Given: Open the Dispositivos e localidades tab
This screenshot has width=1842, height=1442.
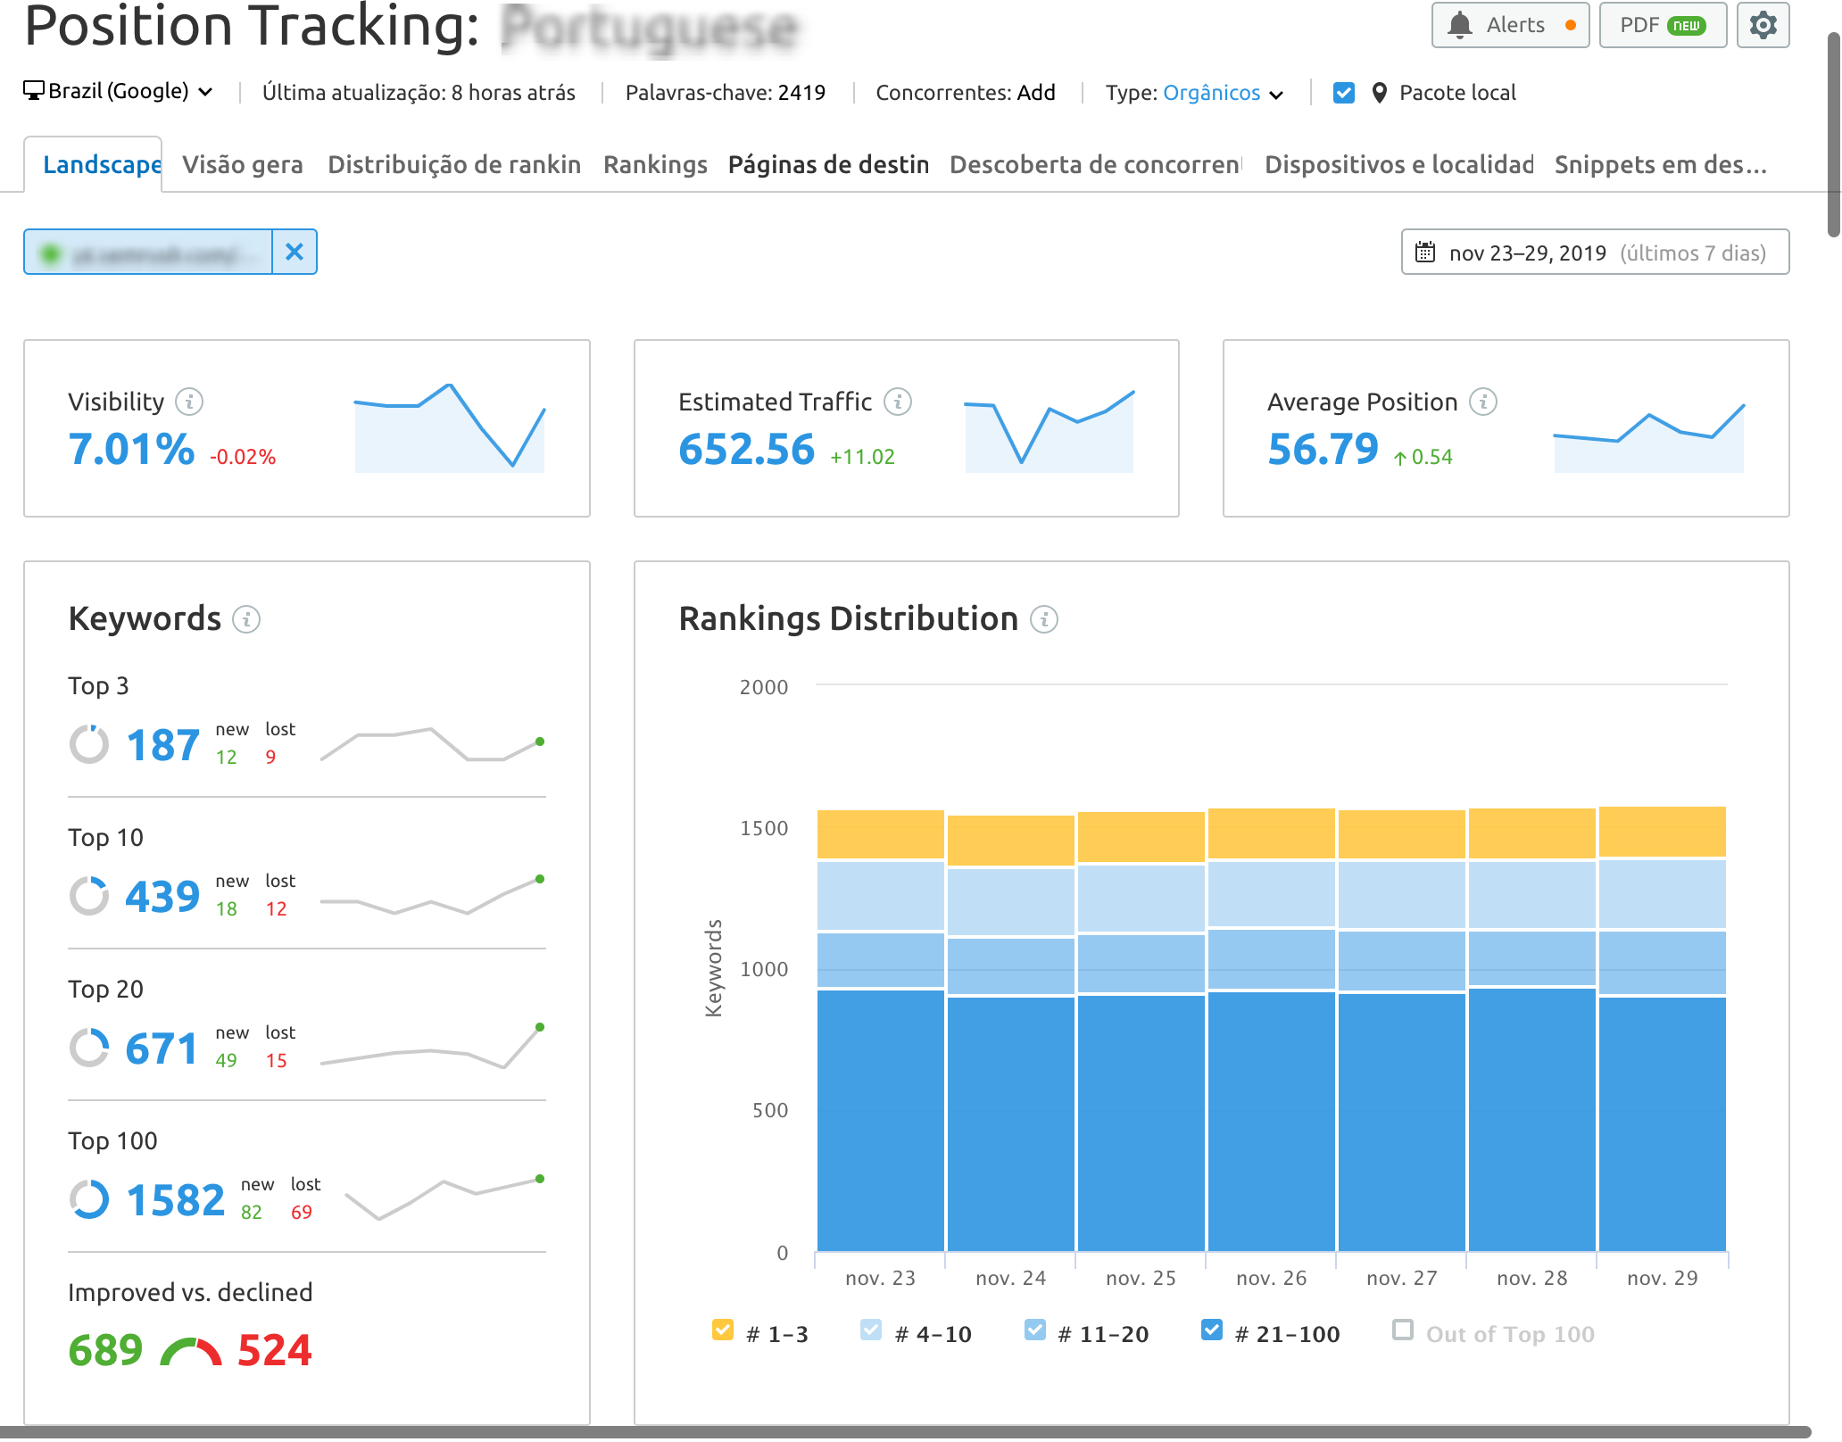Looking at the screenshot, I should (1398, 164).
